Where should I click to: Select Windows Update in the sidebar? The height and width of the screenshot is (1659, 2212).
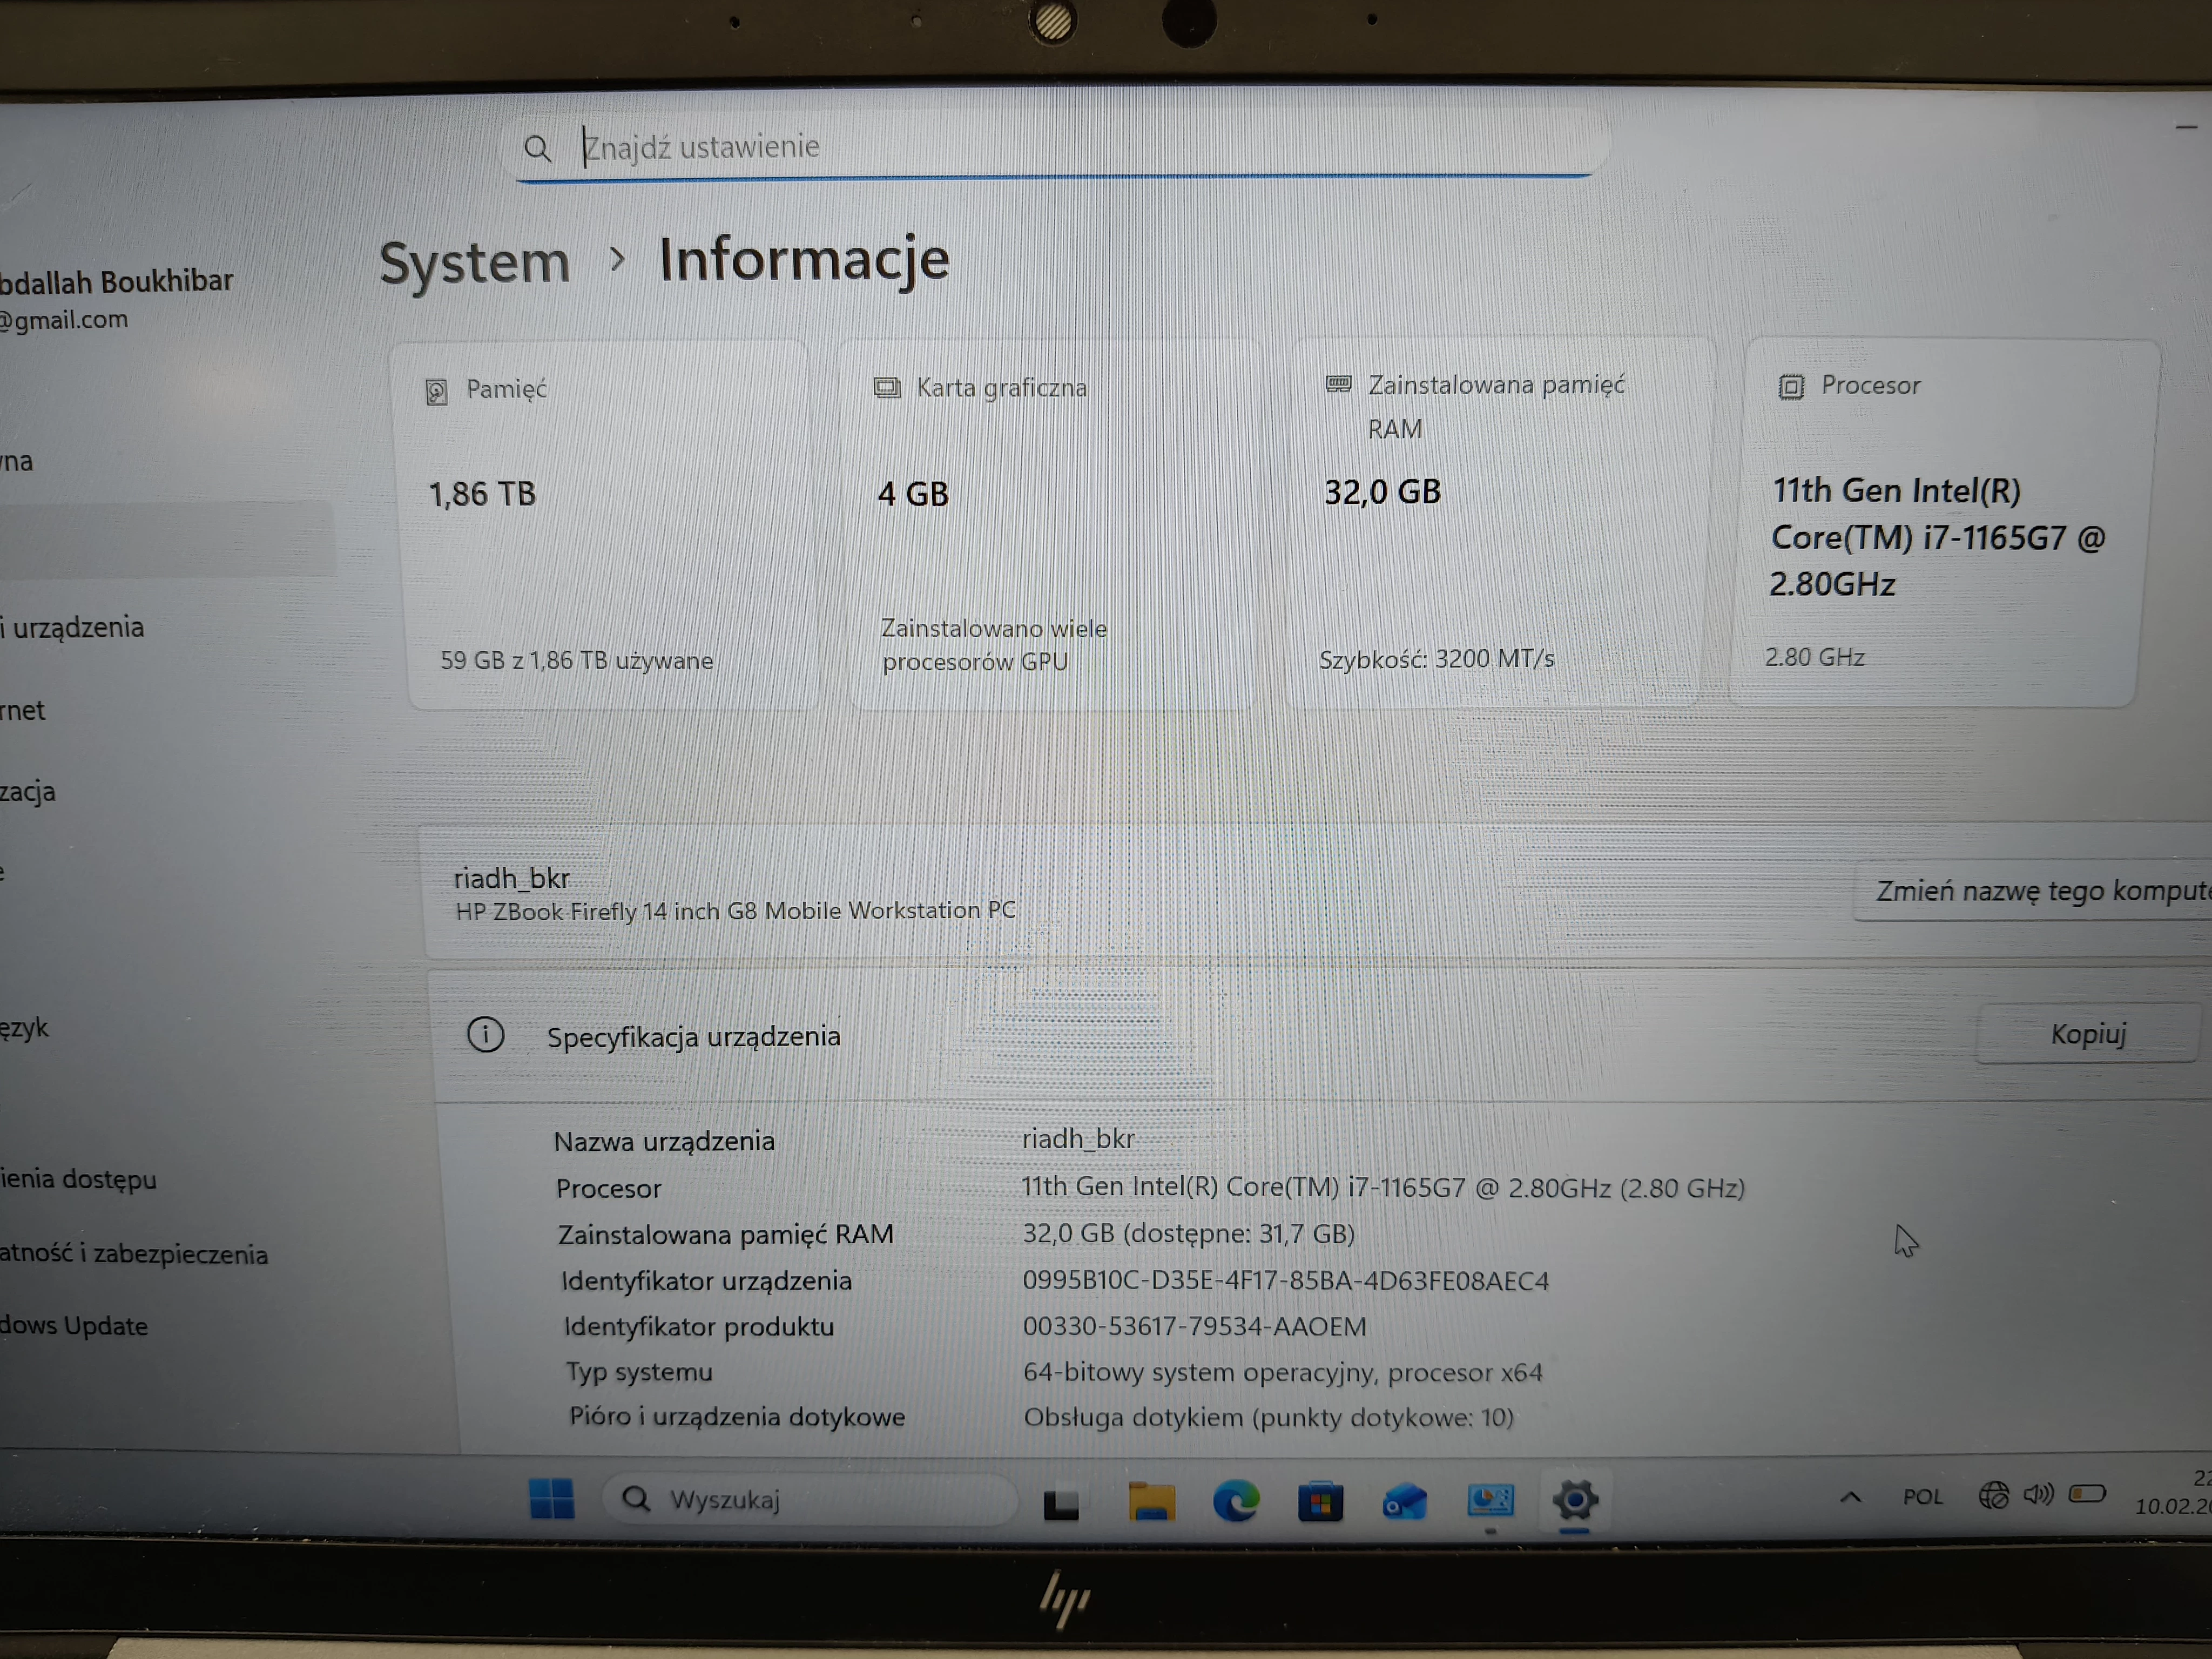[74, 1325]
